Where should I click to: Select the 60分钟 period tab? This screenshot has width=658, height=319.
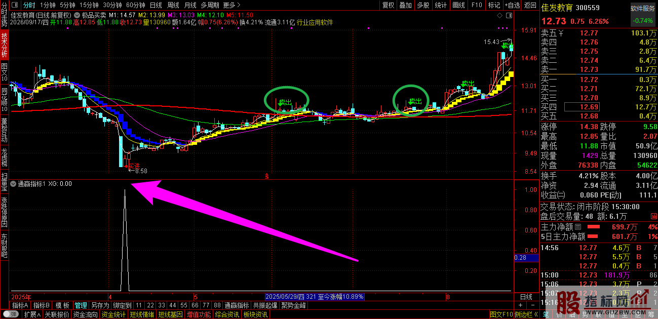[135, 5]
